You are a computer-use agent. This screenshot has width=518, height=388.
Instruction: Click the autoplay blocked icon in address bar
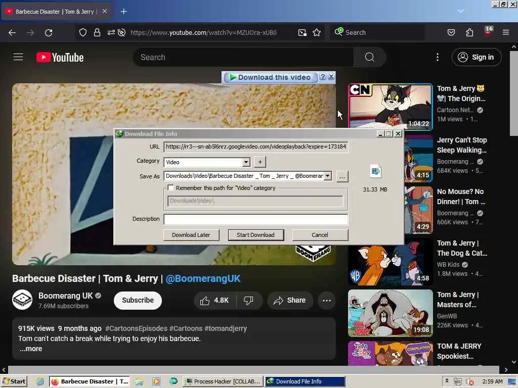click(x=121, y=32)
